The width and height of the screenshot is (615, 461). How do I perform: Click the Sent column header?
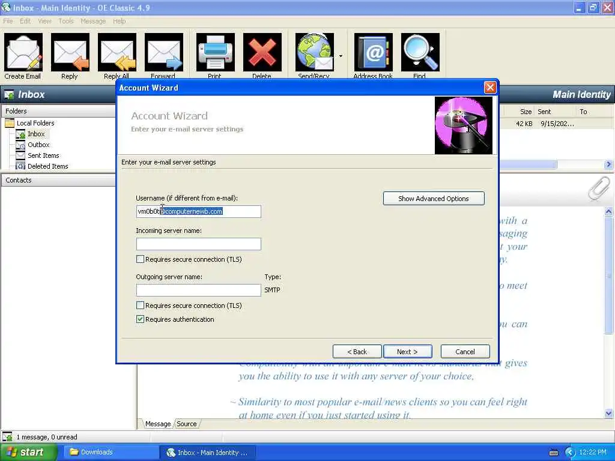tap(556, 112)
